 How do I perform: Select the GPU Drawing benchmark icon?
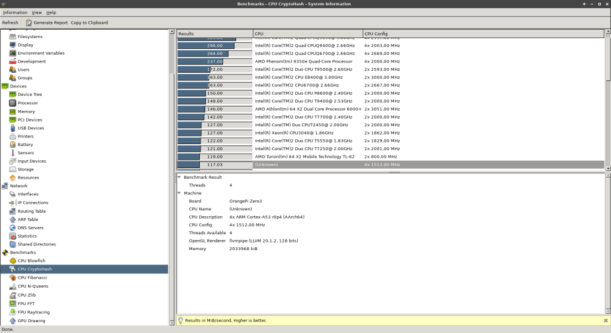coord(13,320)
